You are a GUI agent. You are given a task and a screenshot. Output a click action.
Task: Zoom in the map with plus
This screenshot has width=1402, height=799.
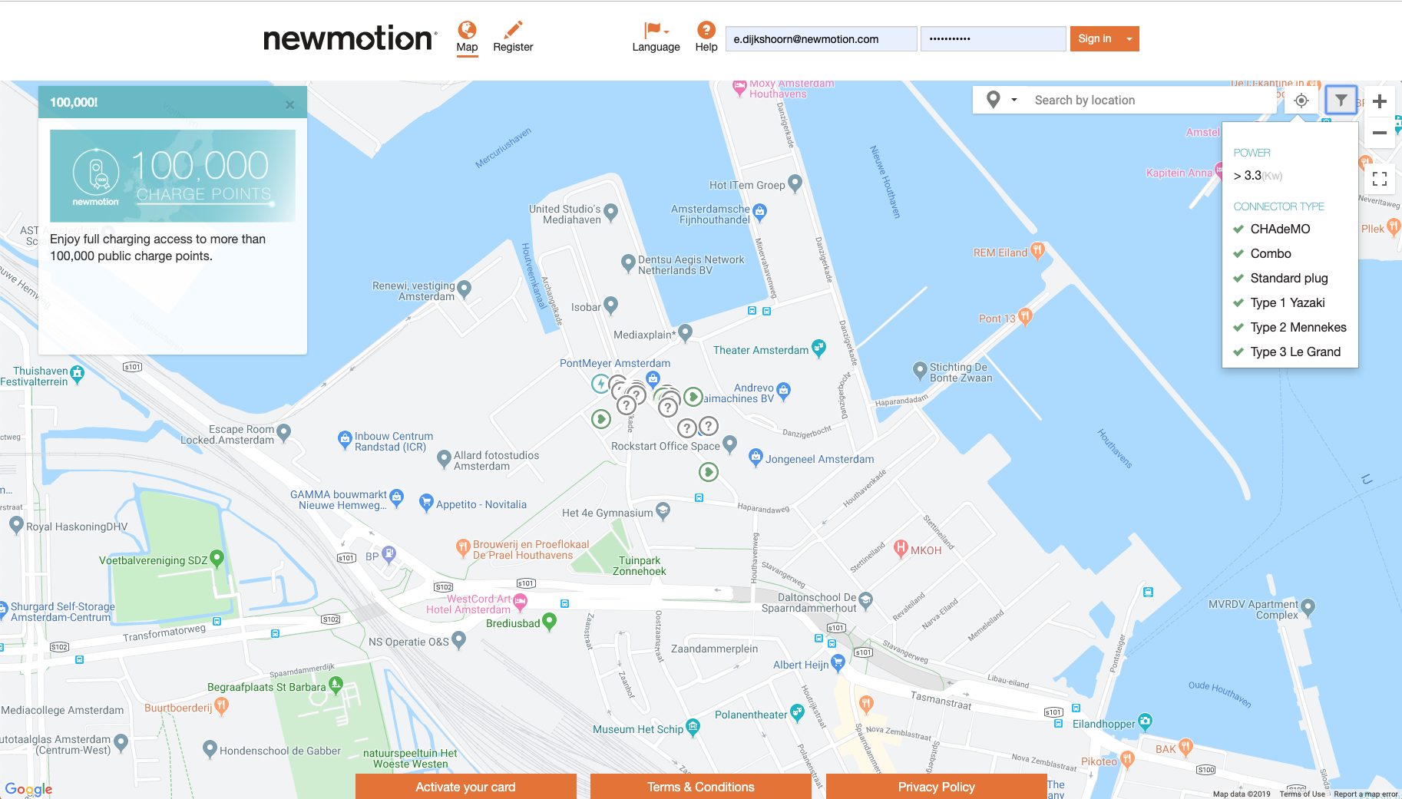click(1380, 101)
